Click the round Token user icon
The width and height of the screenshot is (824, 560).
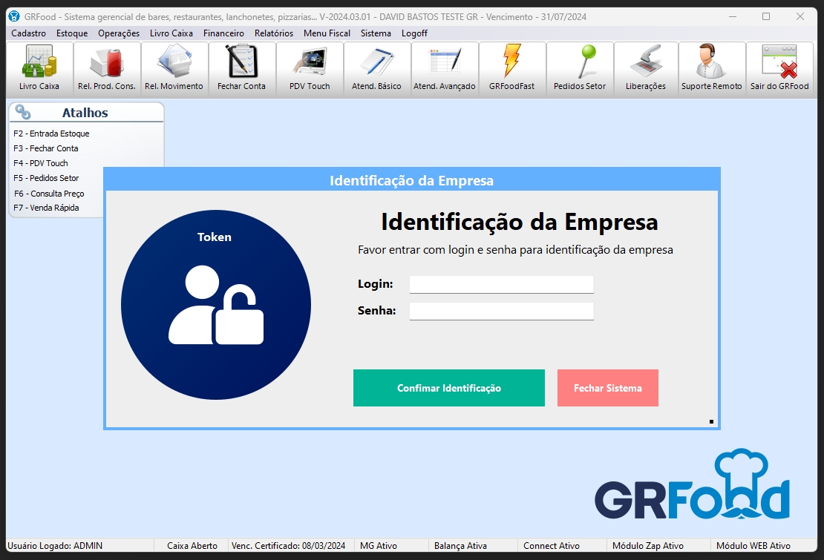tap(216, 305)
